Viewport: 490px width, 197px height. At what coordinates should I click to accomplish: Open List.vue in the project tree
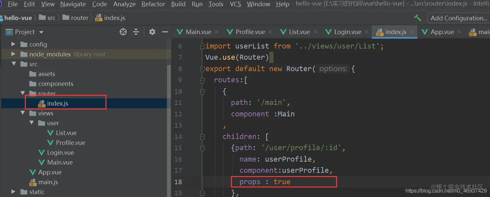(x=62, y=133)
